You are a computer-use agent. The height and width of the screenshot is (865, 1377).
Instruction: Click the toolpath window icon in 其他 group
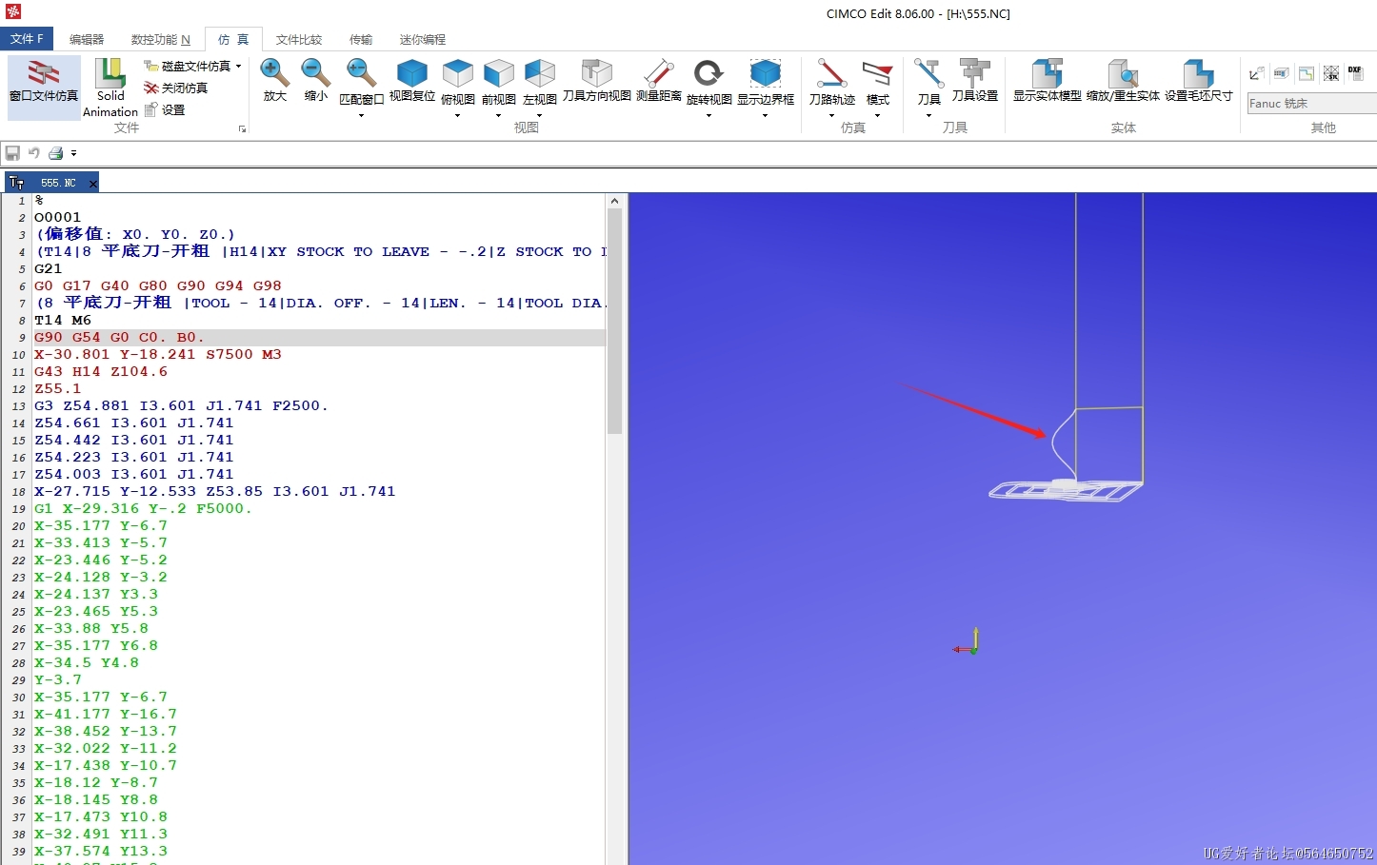coord(1307,73)
